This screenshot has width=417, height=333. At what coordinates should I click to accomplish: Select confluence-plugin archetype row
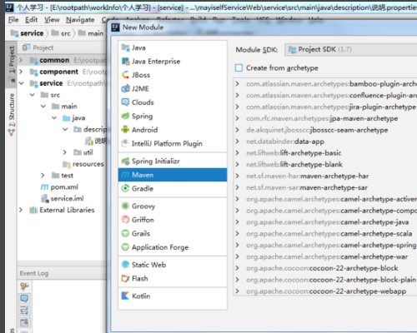[x=325, y=95]
